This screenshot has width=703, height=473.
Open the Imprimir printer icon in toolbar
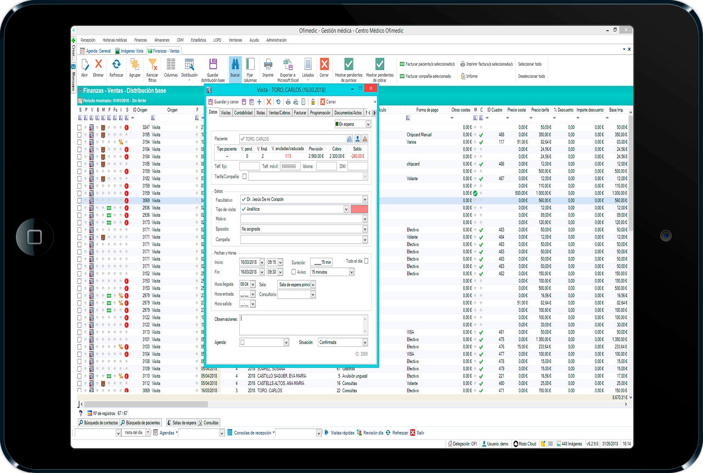point(268,65)
